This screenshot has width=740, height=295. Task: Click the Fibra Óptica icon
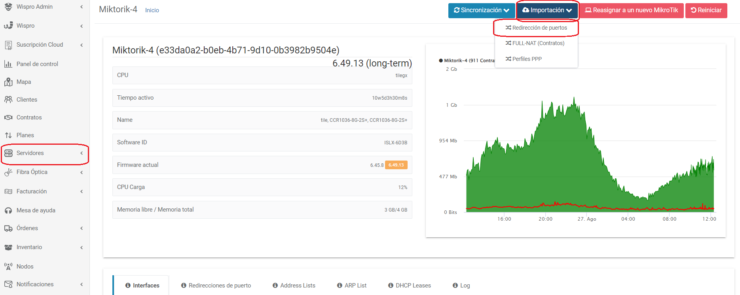tap(8, 172)
